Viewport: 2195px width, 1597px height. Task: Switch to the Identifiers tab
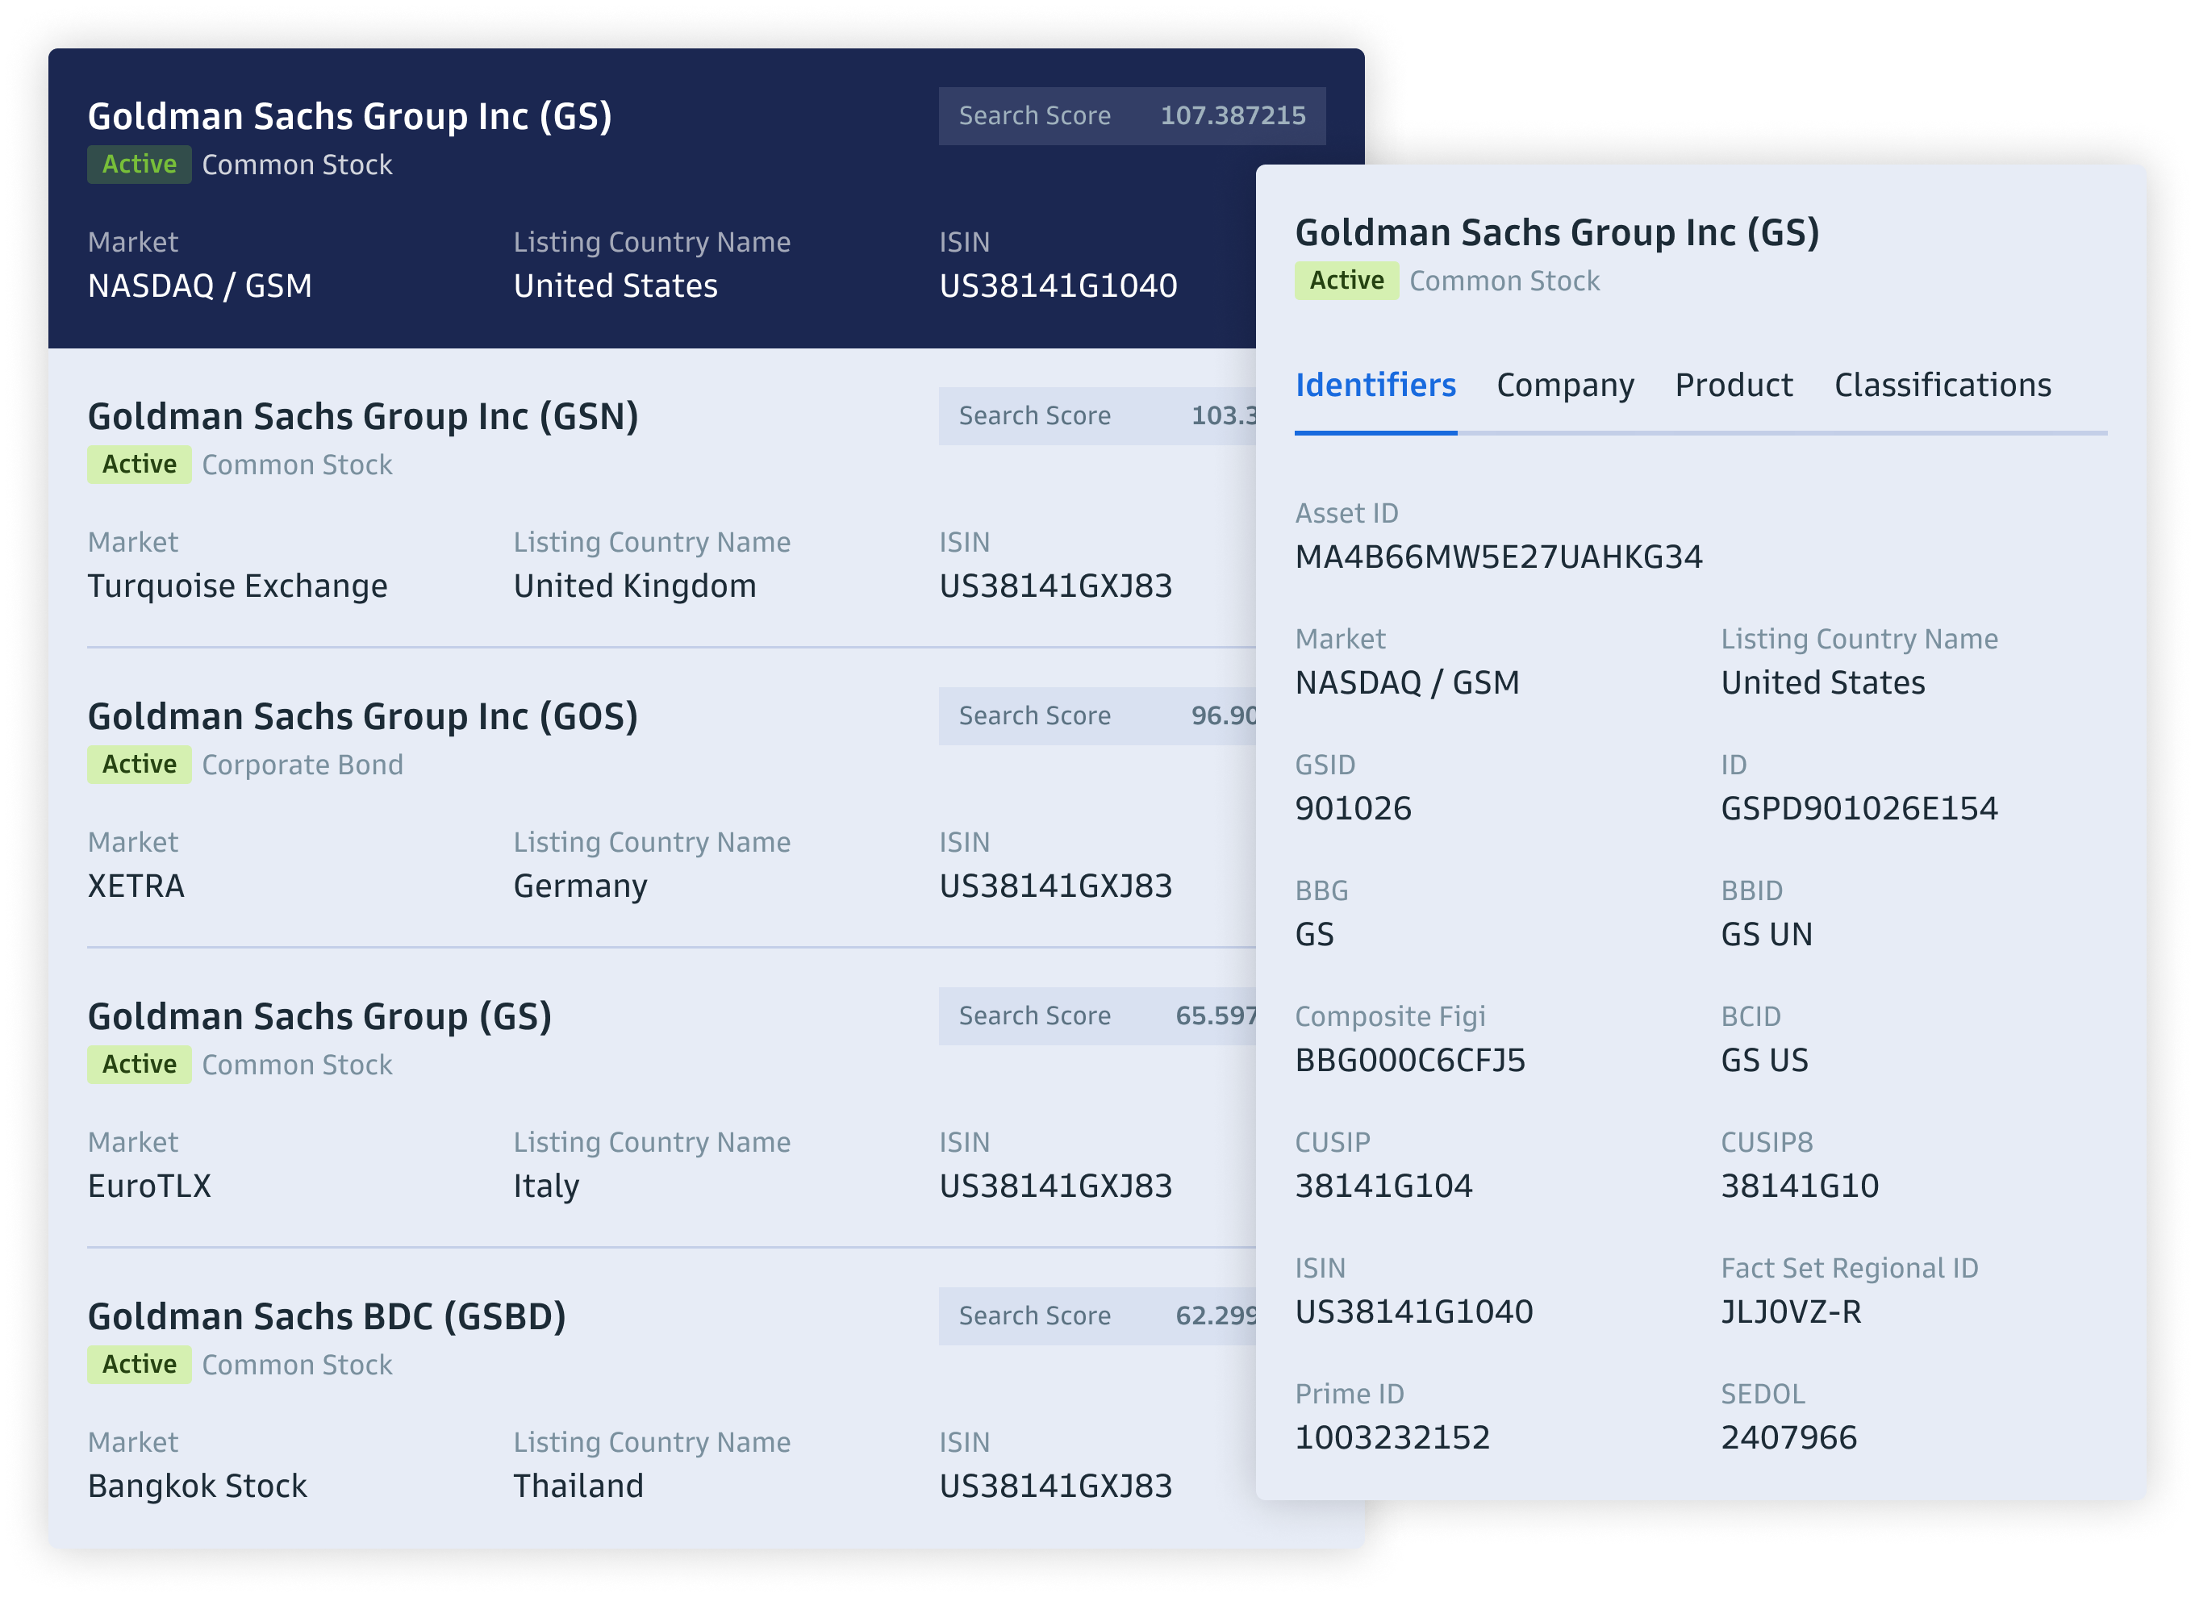coord(1375,386)
